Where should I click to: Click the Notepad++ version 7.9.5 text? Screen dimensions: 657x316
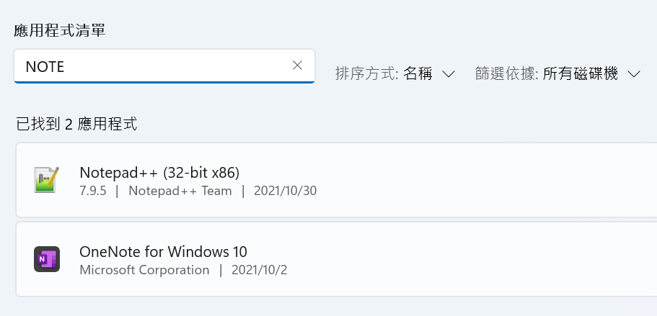[x=92, y=191]
